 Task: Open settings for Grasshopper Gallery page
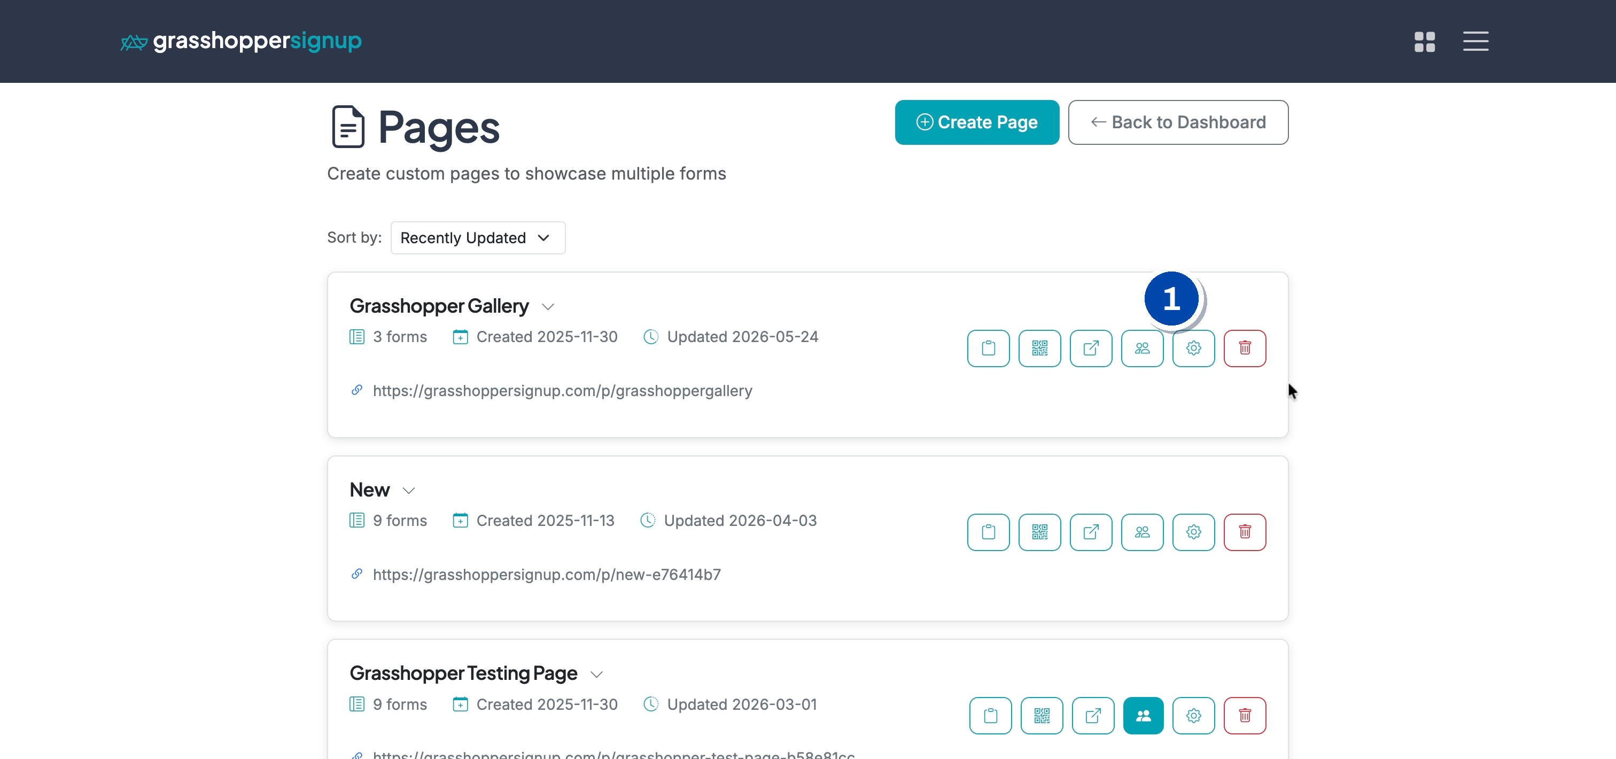coord(1193,348)
